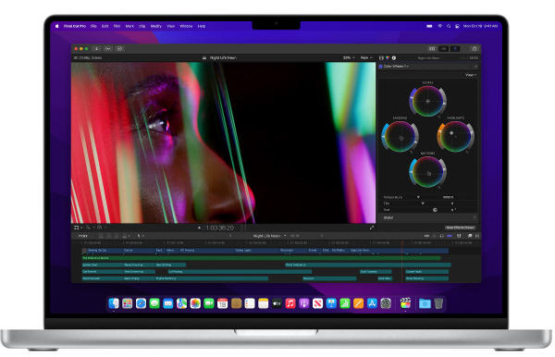Click the Save Effects Preset button
555x357 pixels.
[460, 228]
